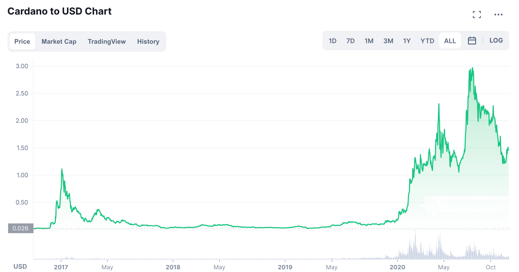The height and width of the screenshot is (272, 519).
Task: Switch to the TradingView tab
Action: tap(107, 42)
